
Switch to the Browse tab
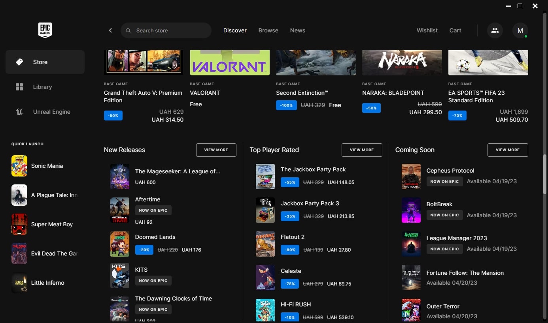coord(268,30)
